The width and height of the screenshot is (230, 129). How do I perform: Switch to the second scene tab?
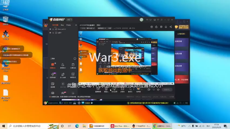[62, 25]
